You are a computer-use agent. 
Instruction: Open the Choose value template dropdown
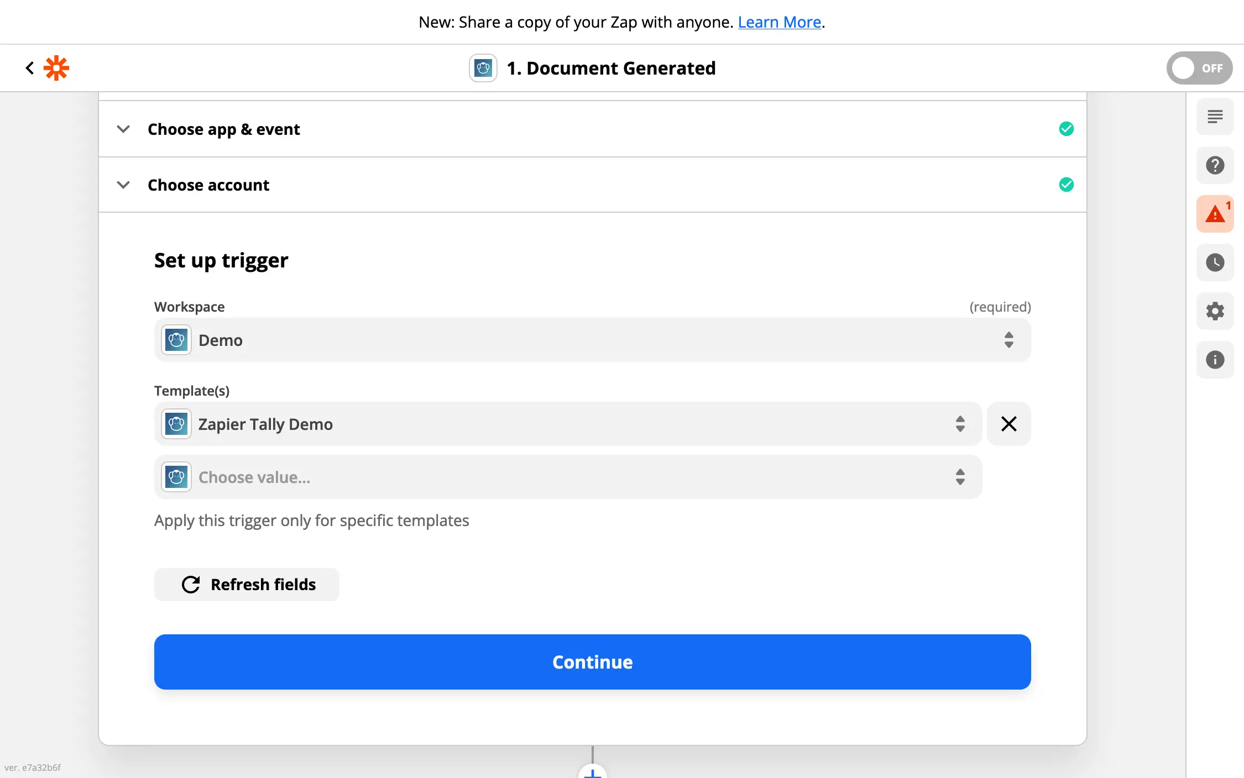(567, 476)
